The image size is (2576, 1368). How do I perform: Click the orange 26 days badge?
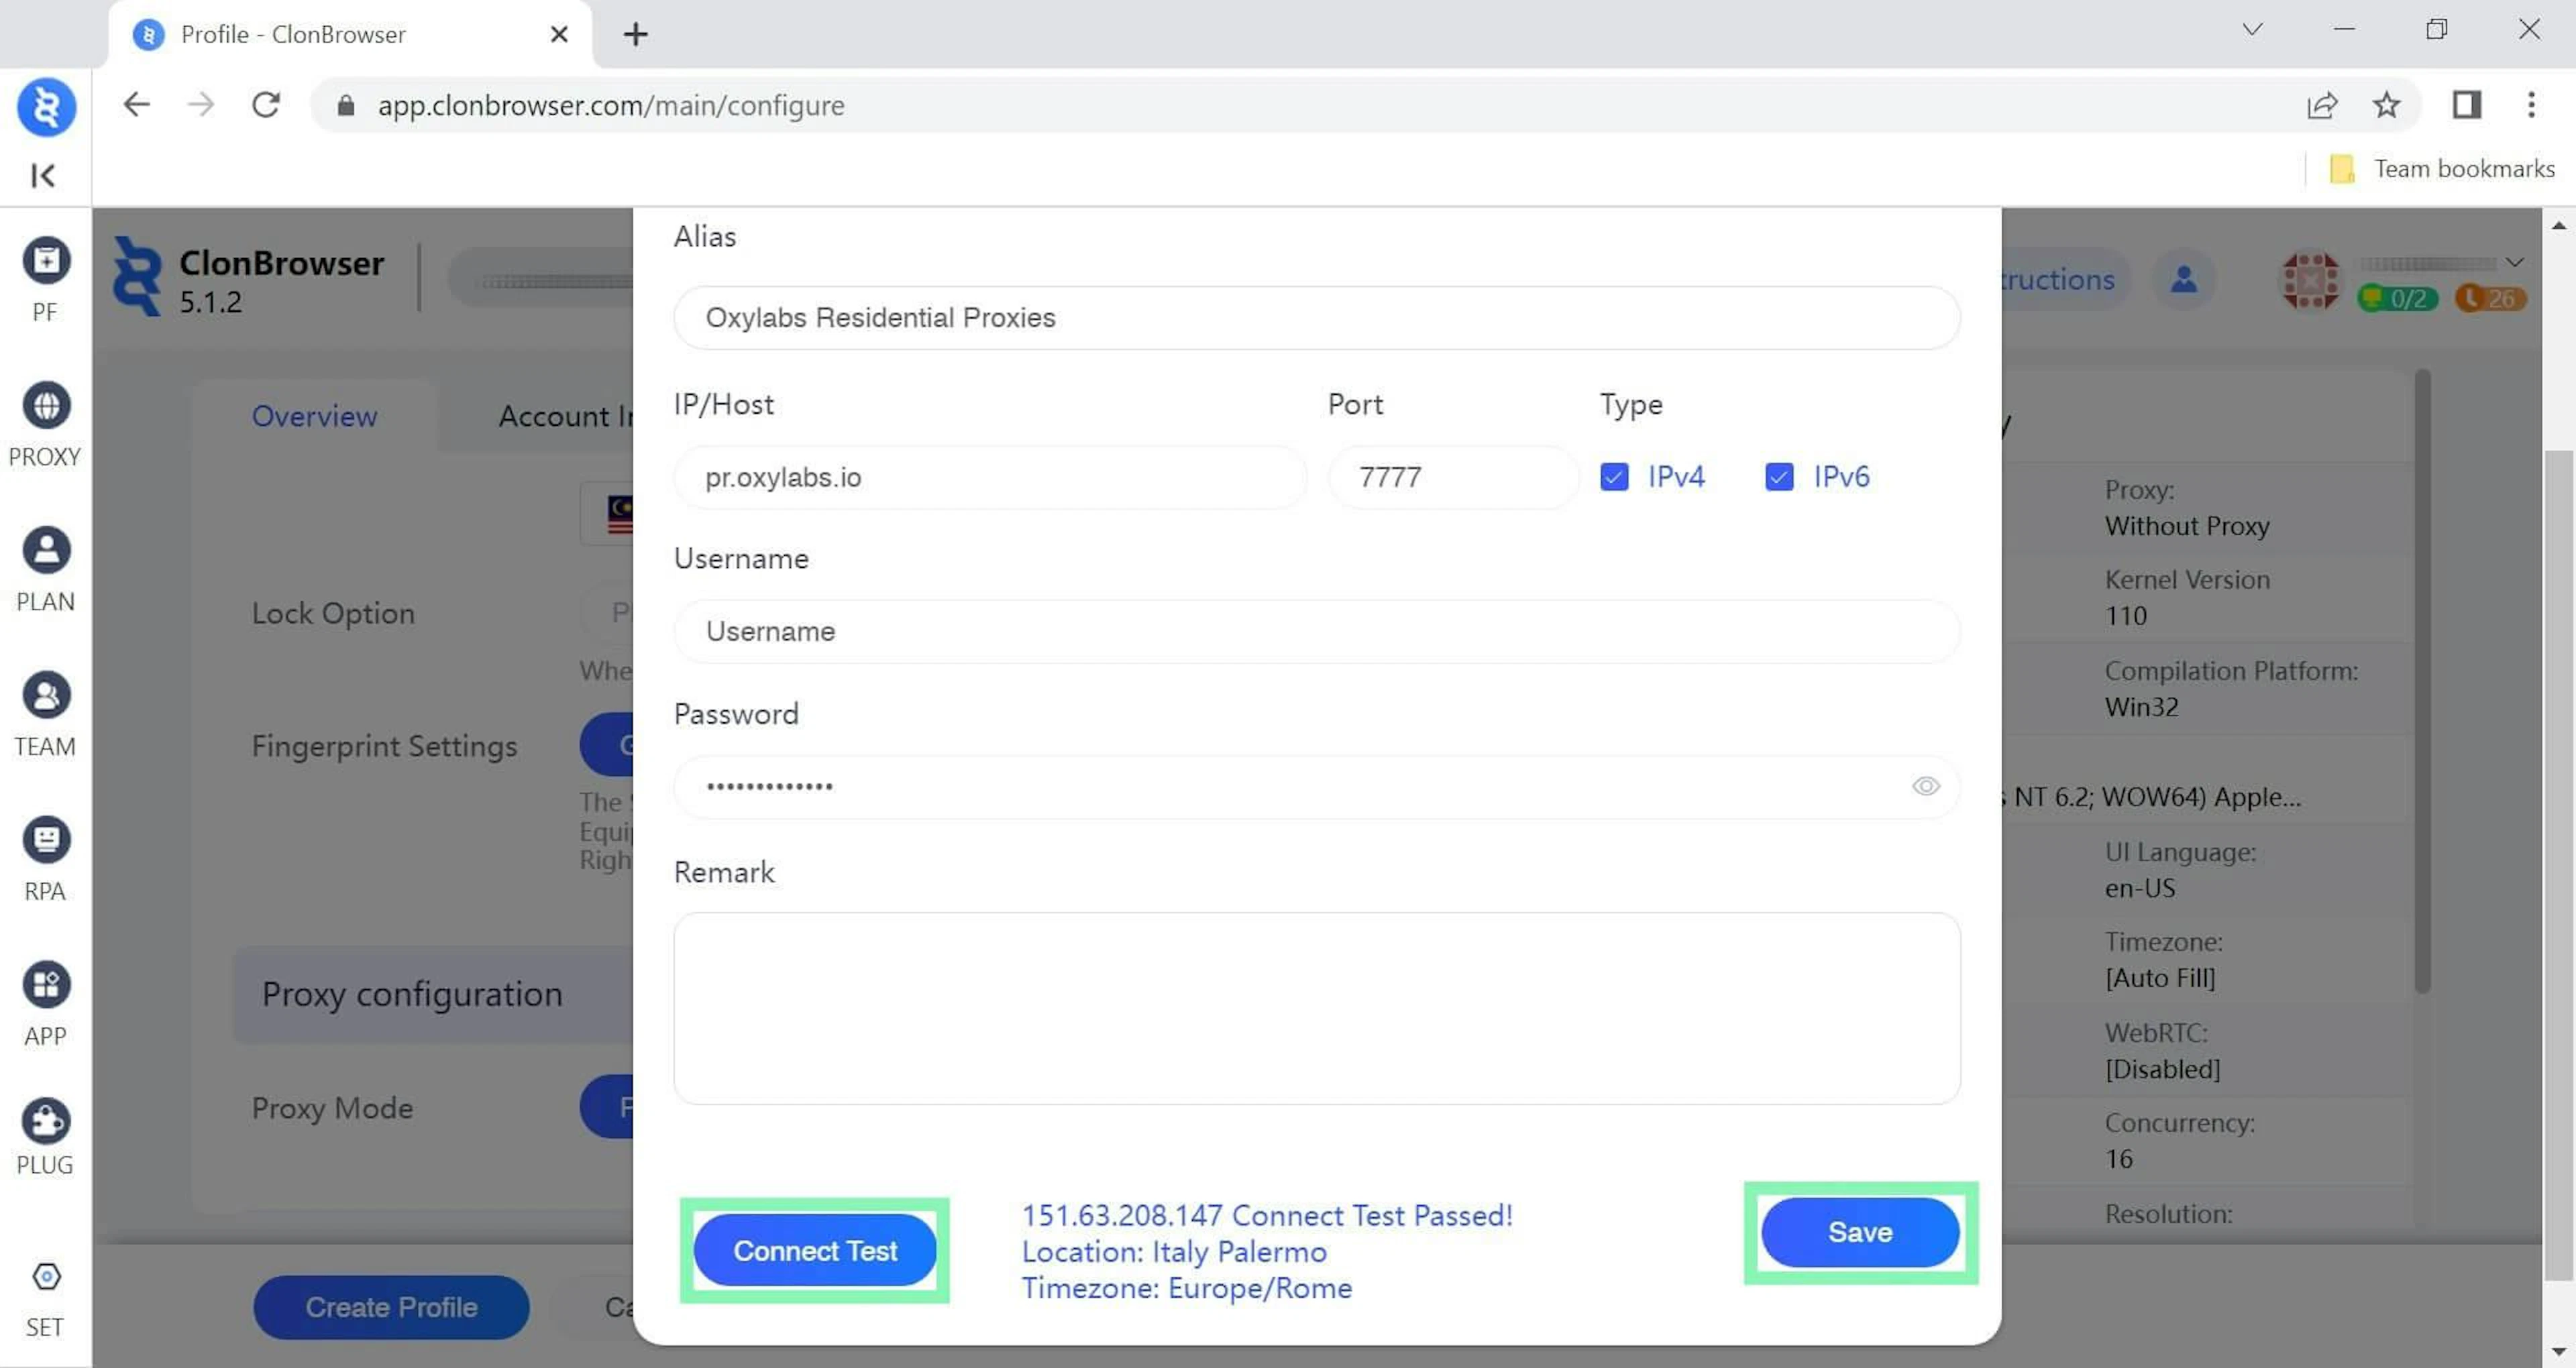tap(2490, 298)
